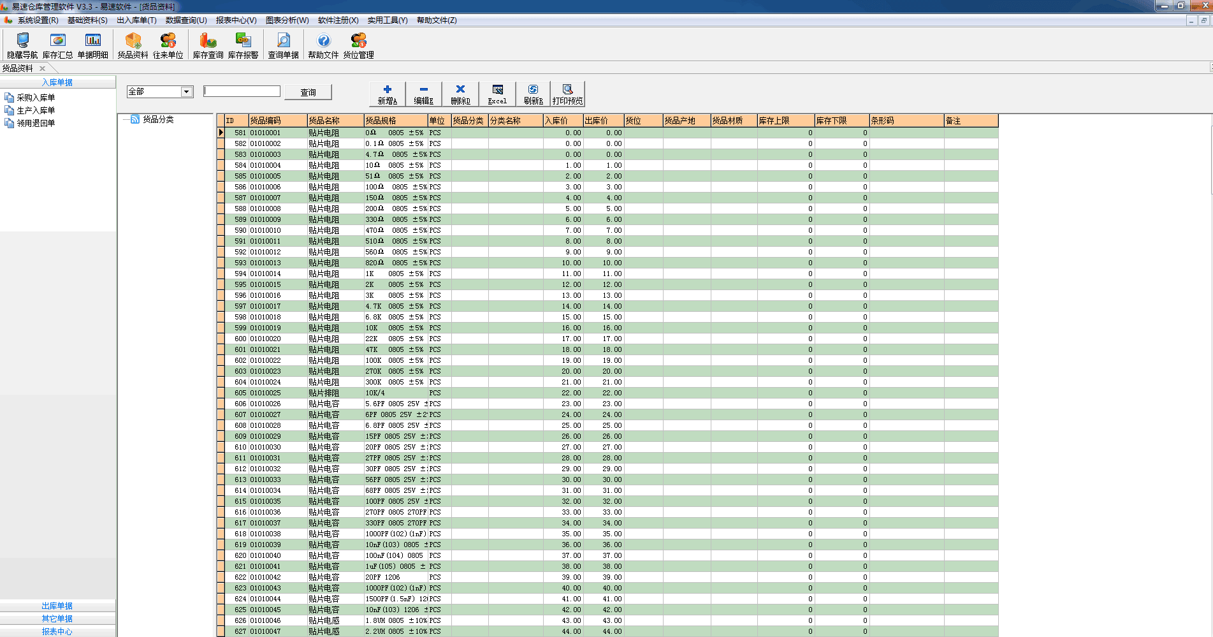This screenshot has height=637, width=1213.
Task: Select the row with code 01010047
Action: pos(607,631)
